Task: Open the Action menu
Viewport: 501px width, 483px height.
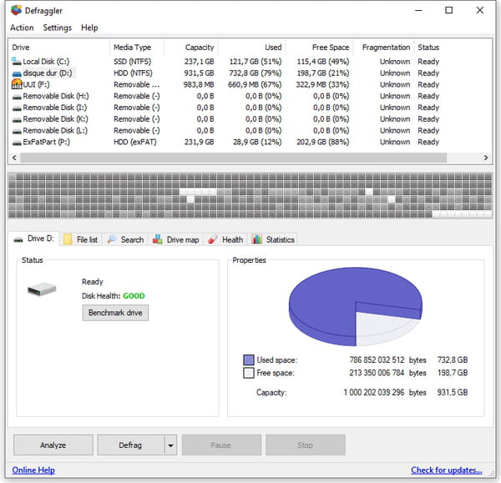Action: coord(22,28)
